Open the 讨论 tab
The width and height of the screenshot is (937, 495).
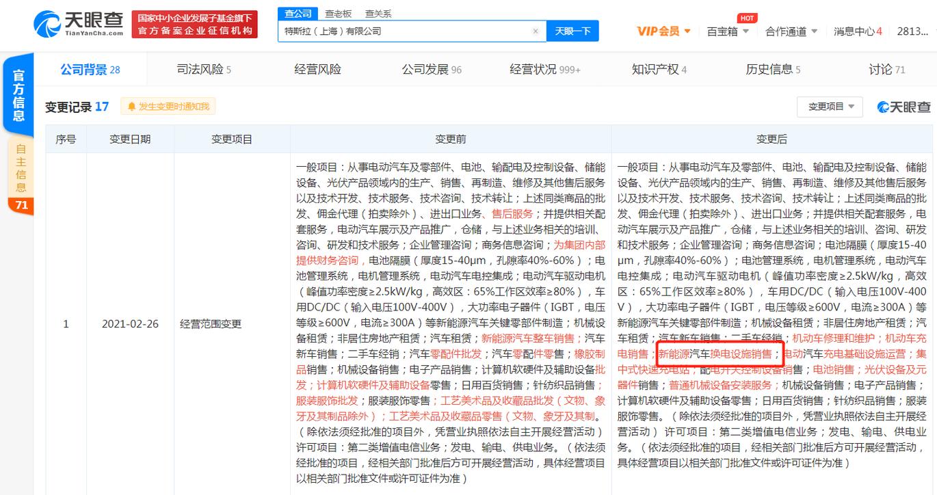point(887,69)
